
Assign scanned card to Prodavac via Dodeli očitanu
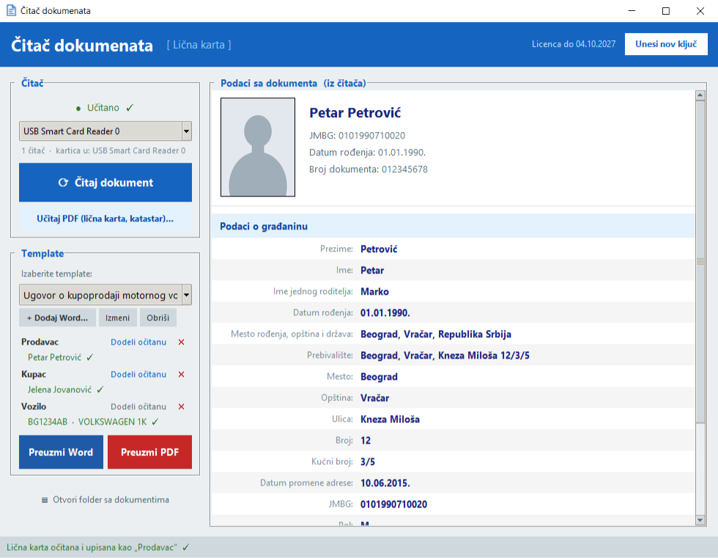tap(138, 342)
